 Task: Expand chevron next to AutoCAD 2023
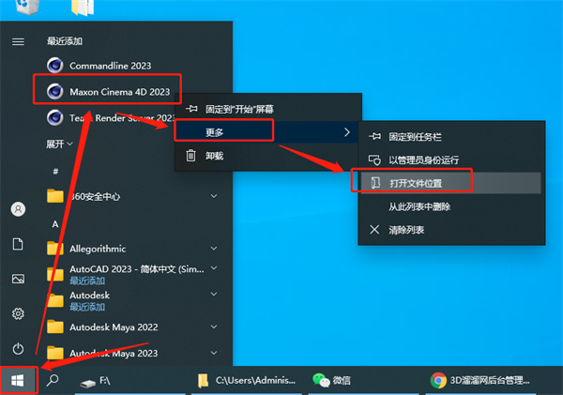point(214,268)
